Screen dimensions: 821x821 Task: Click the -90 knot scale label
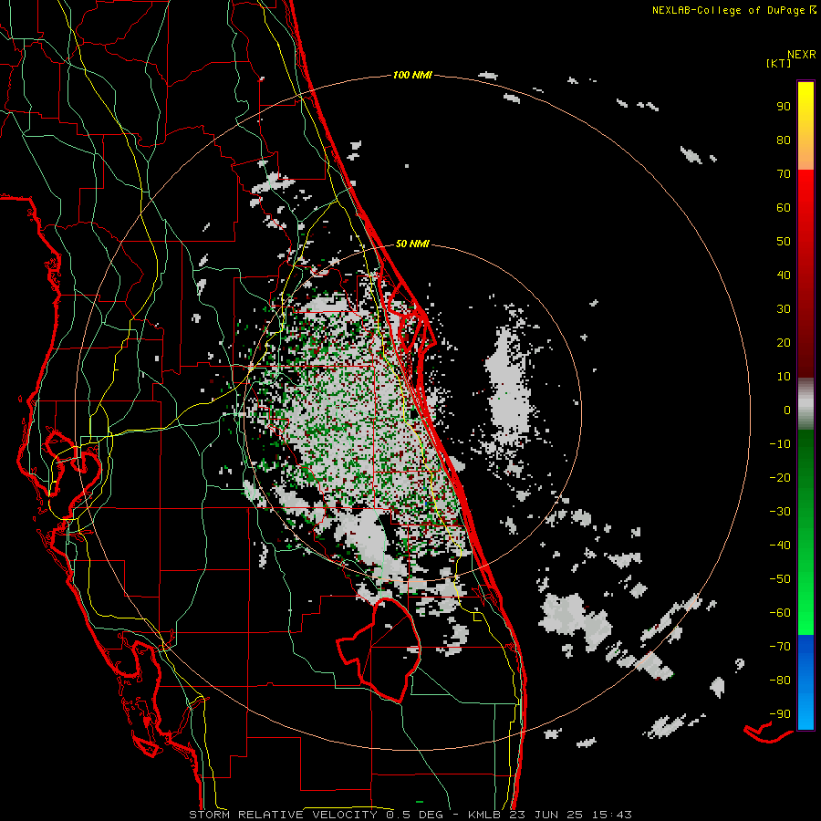(x=780, y=714)
